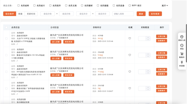Screen dimensions: 187x104
Task: Increase quantity for the 77.22元 product row
Action: (x=148, y=71)
